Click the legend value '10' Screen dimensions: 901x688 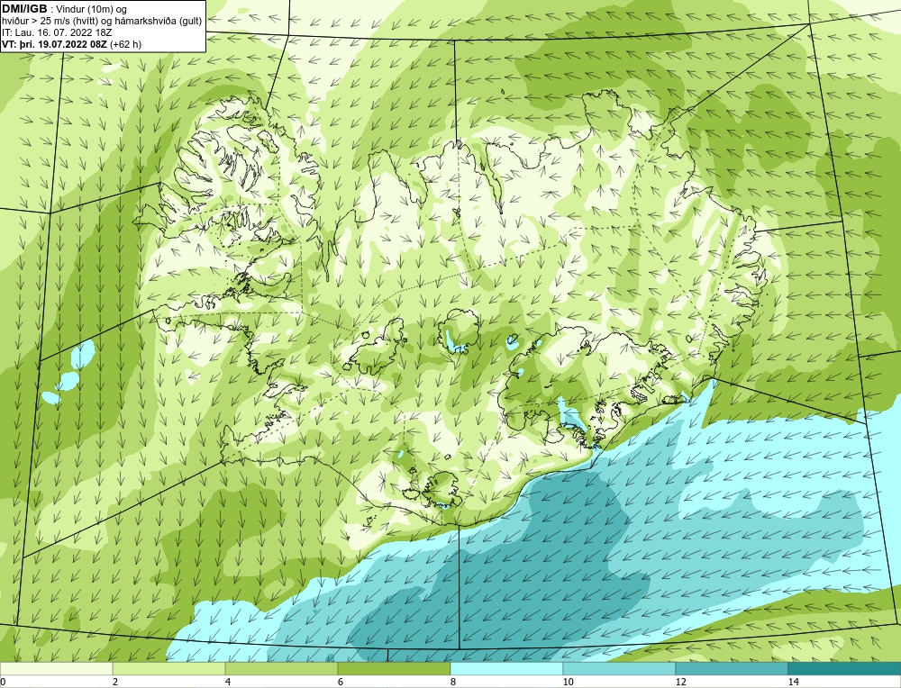[x=568, y=682]
